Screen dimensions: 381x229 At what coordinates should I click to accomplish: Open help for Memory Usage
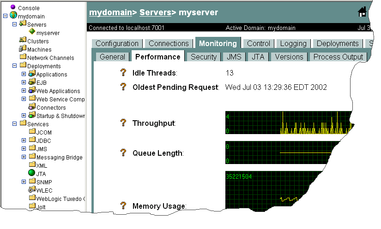tap(123, 206)
